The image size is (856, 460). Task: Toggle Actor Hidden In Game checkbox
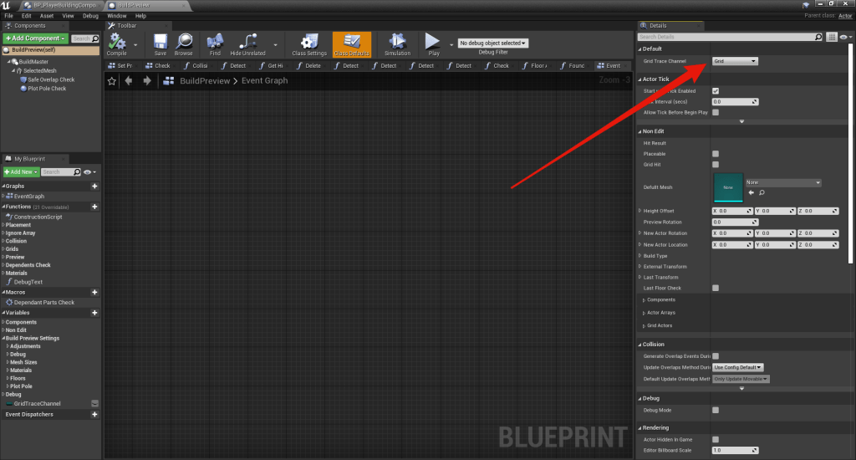(x=716, y=440)
